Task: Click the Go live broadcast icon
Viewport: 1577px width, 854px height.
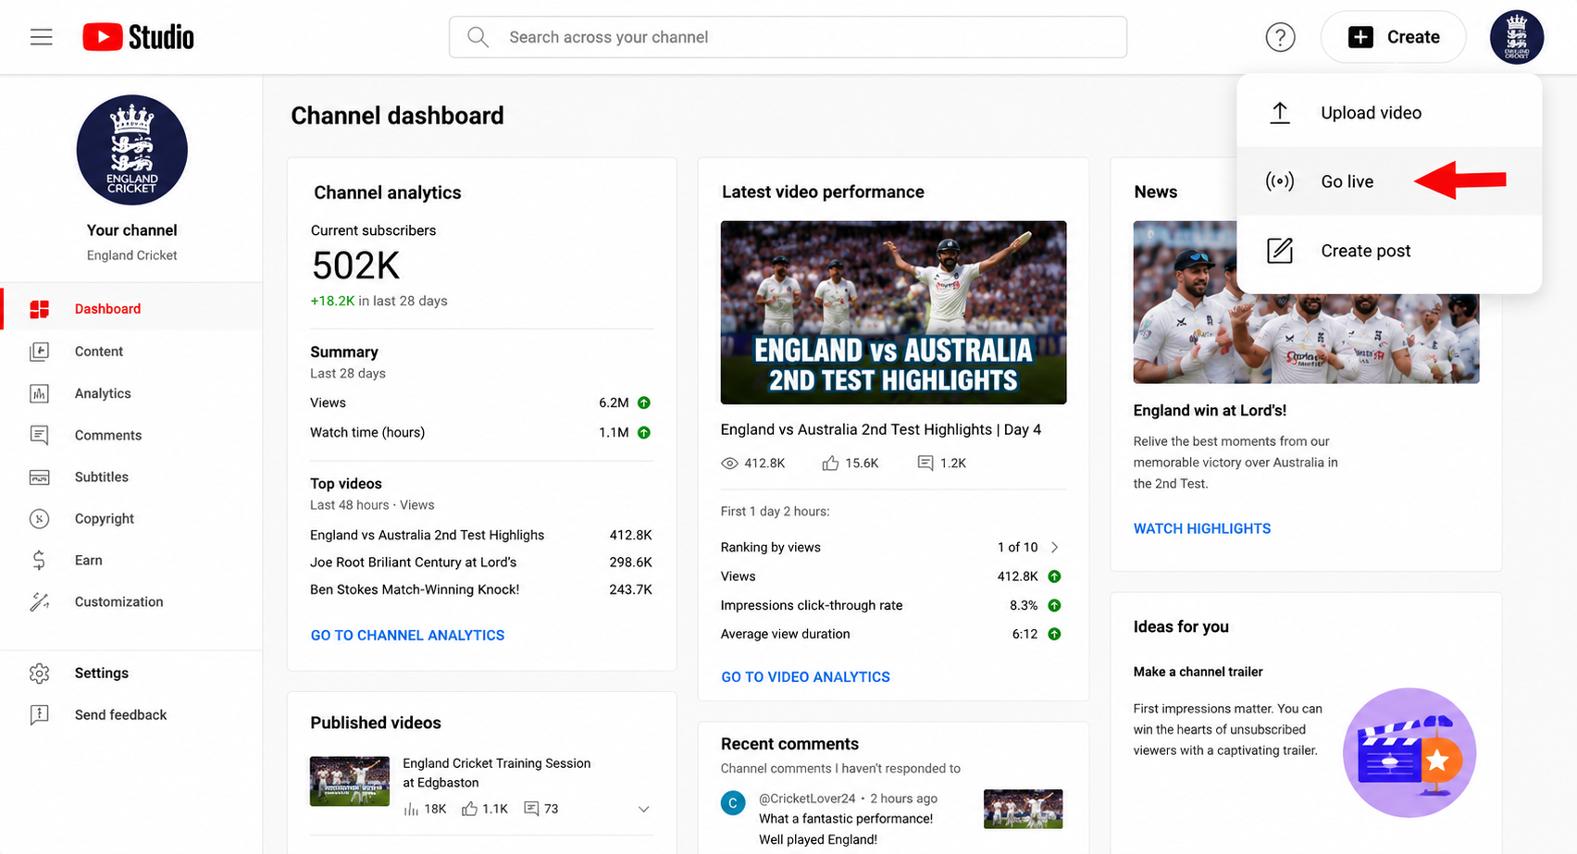Action: click(x=1279, y=181)
